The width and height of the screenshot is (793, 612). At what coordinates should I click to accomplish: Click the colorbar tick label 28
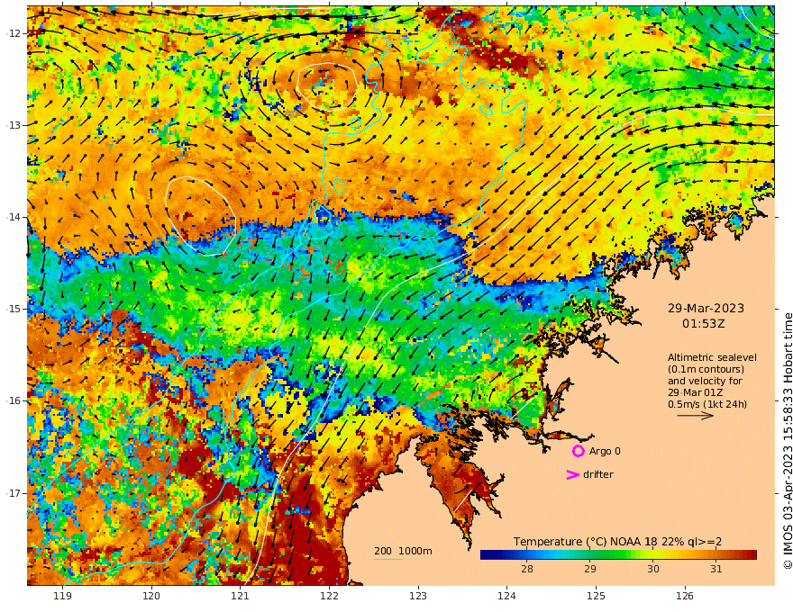coord(527,569)
